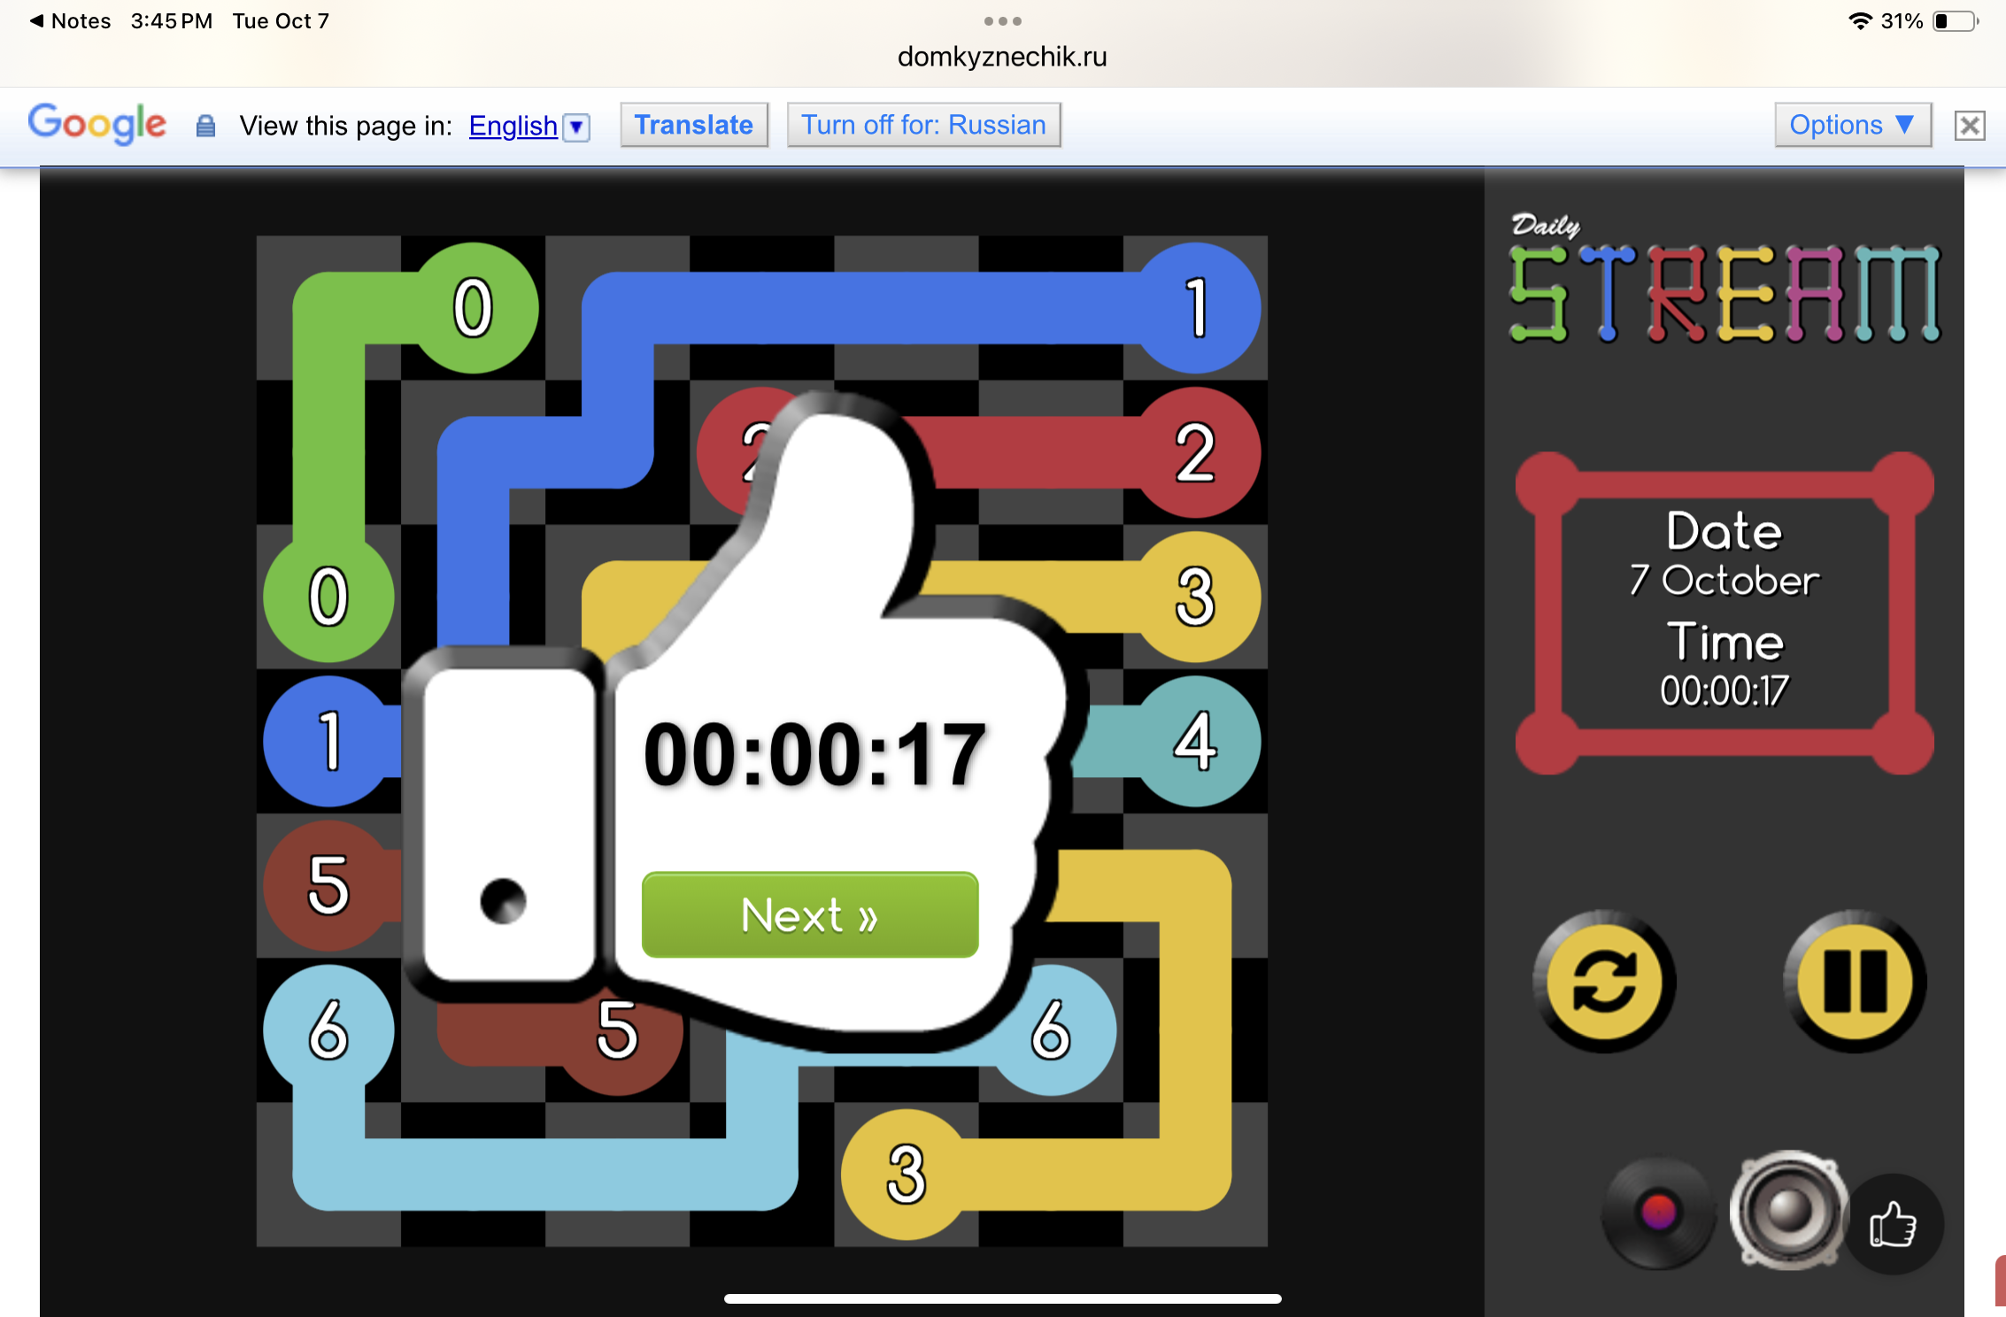Screen dimensions: 2006x1317
Task: Open the Options dropdown menu
Action: pyautogui.click(x=1852, y=125)
